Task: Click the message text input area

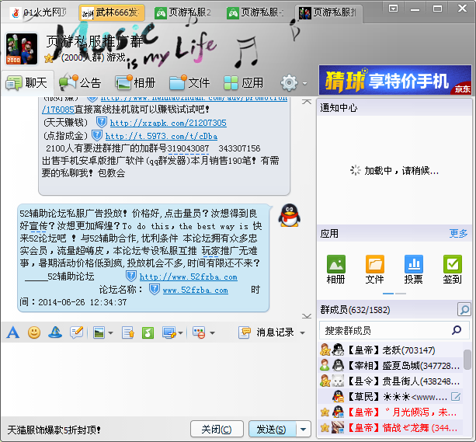Action: tap(158, 380)
